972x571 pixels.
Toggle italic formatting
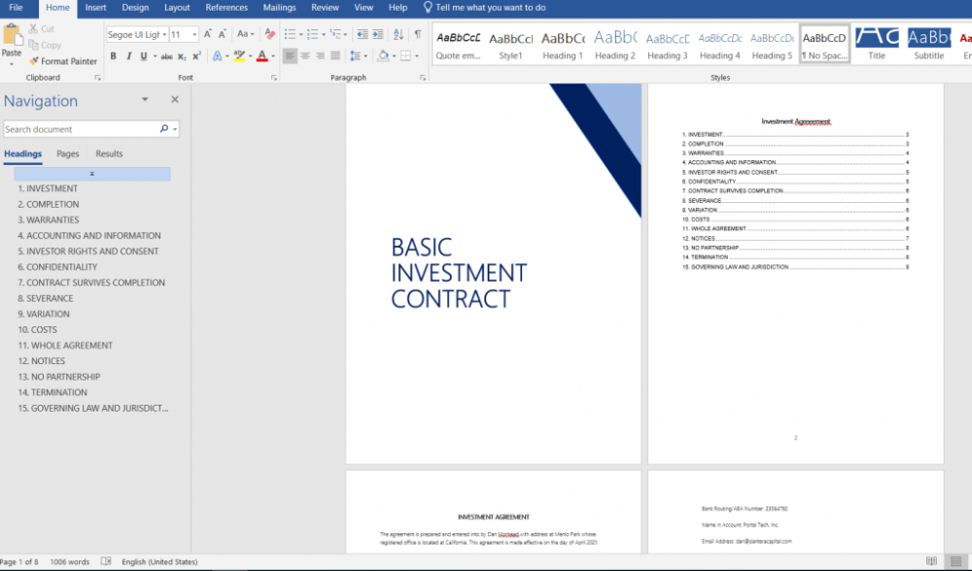coord(127,56)
